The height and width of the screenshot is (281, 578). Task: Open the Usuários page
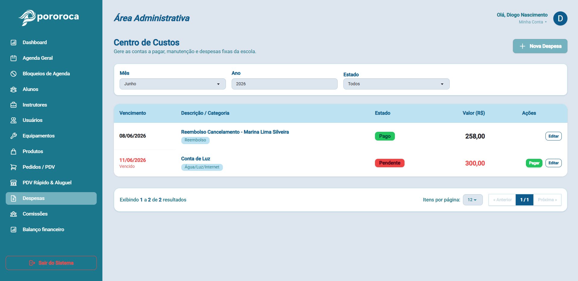[x=51, y=120]
